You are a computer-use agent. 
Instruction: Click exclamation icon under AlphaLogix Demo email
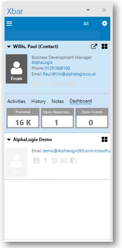[x=45, y=160]
